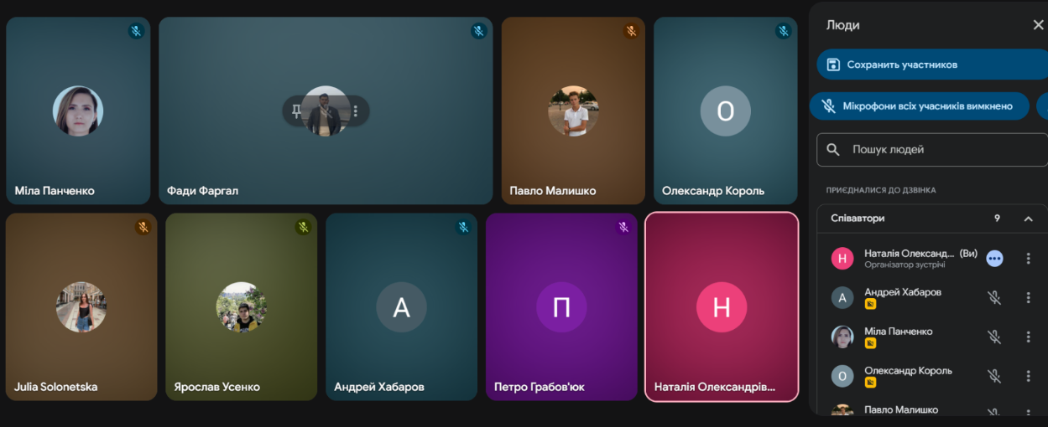Image resolution: width=1048 pixels, height=427 pixels.
Task: Click Мікрофони всіх учасників вимкнено button
Action: (x=920, y=106)
